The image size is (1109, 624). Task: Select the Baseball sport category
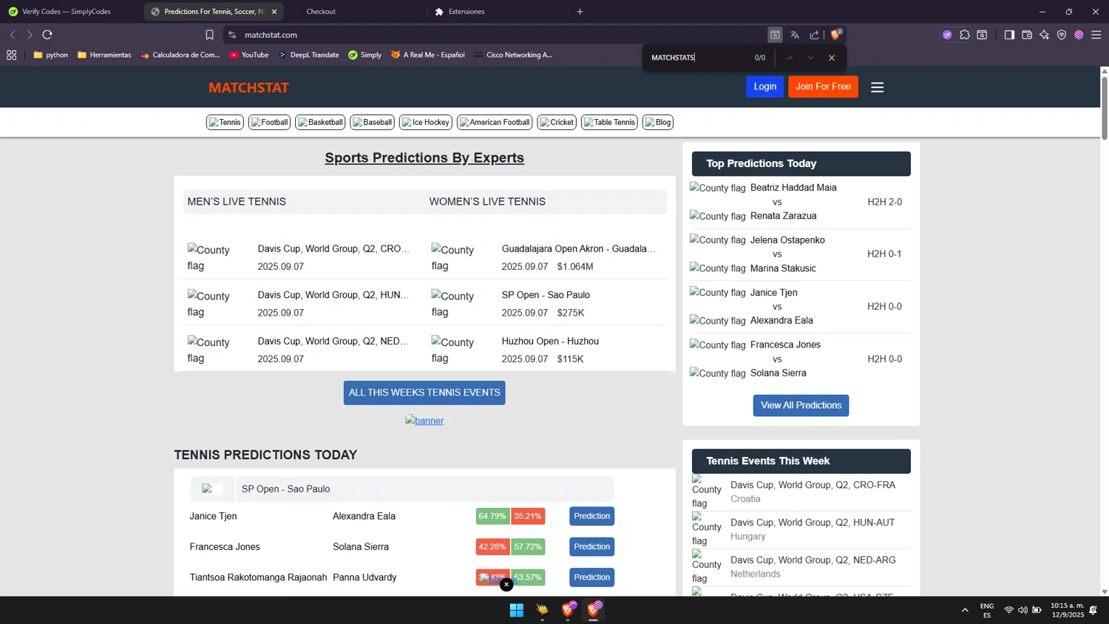(x=373, y=123)
